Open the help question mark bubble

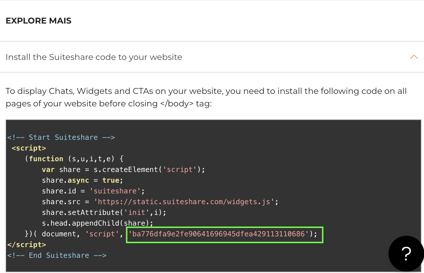coord(406,253)
